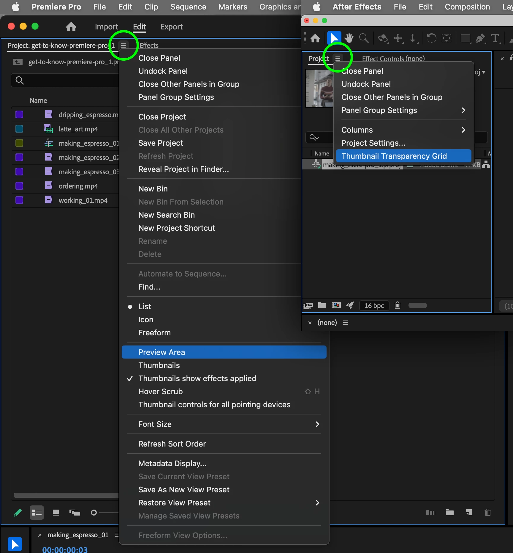Expand the Columns submenu in After Effects
Viewport: 513px width, 553px height.
coord(404,130)
